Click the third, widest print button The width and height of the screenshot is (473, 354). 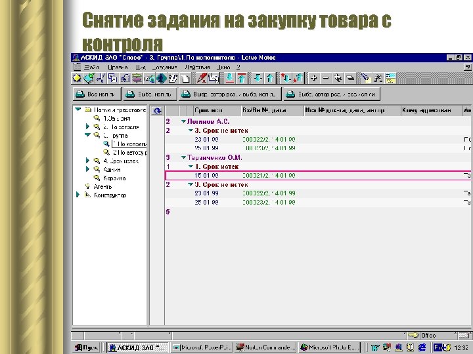coord(230,94)
